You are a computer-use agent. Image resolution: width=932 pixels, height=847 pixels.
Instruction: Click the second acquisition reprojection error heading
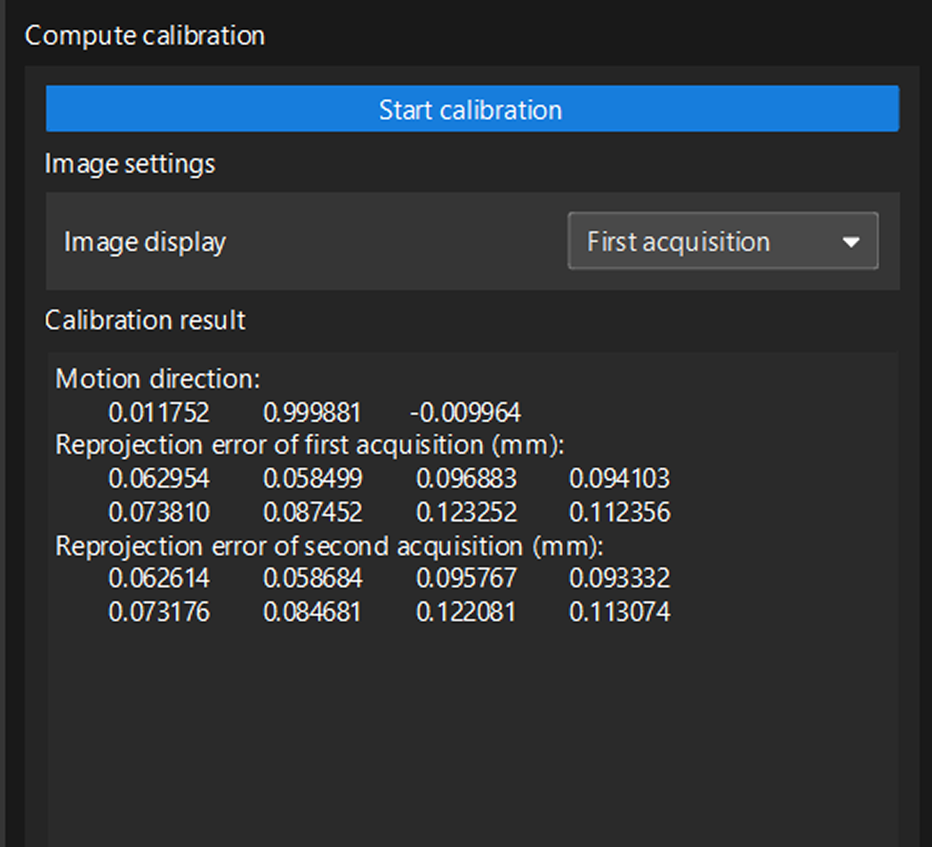[329, 546]
